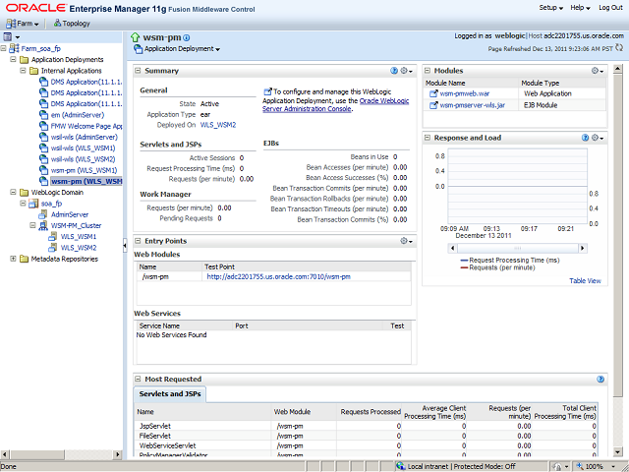Click the Table View link
Viewport: 629px width, 472px height.
tap(585, 280)
